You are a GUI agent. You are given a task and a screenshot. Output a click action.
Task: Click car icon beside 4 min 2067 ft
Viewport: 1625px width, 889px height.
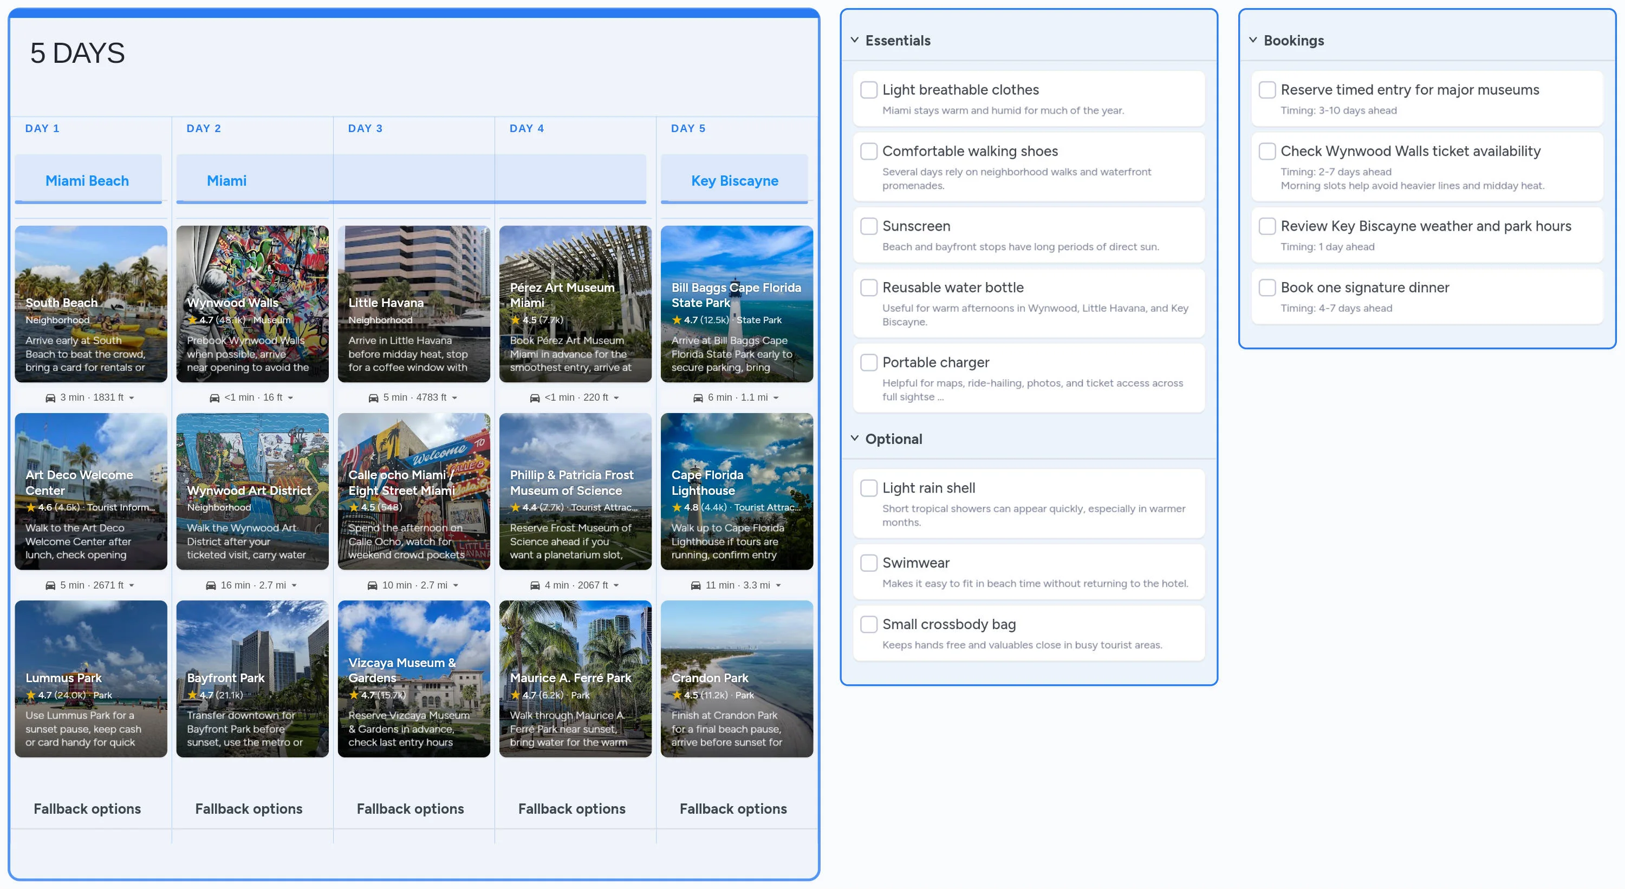coord(535,586)
